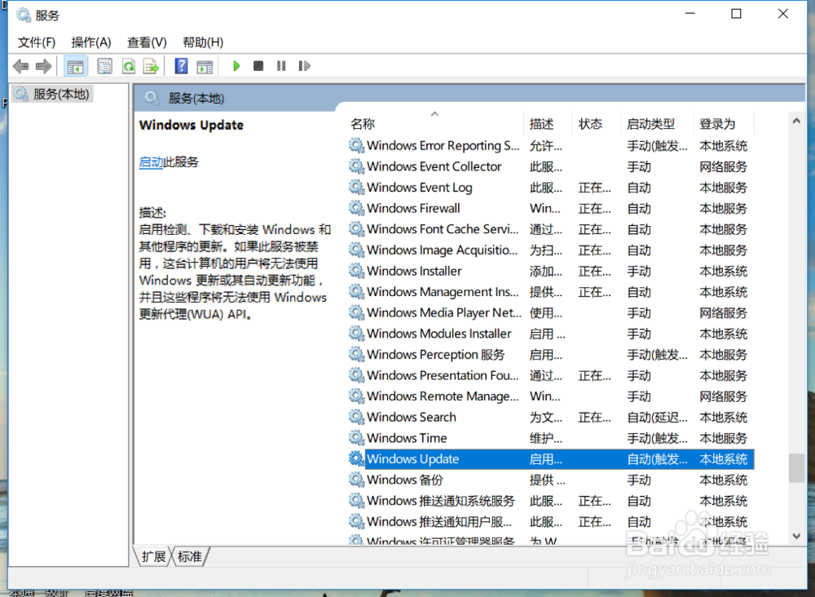Select Windows Time service
Viewport: 815px width, 597px height.
pos(550,438)
